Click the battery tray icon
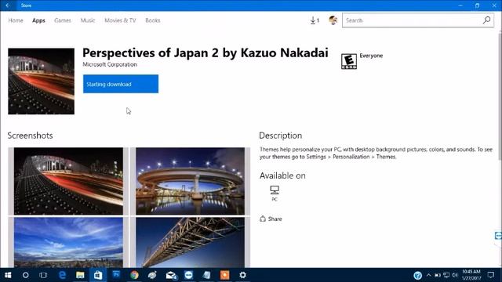This screenshot has height=282, width=502. [x=438, y=275]
